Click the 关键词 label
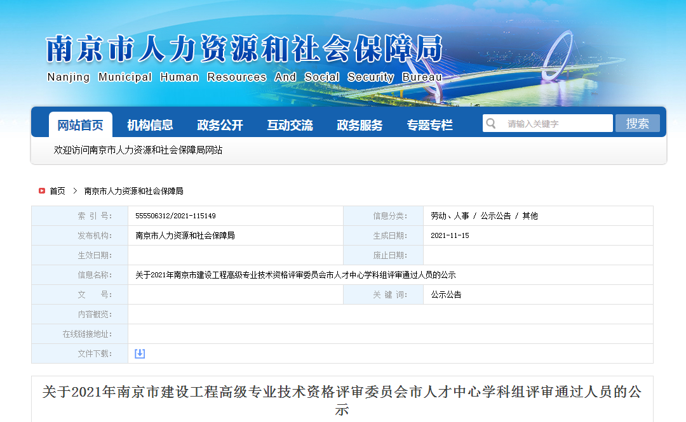The image size is (686, 422). tap(390, 294)
